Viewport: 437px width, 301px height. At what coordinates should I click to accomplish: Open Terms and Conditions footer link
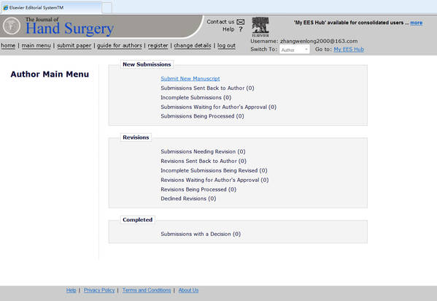pyautogui.click(x=147, y=290)
